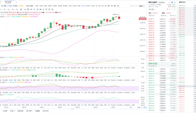Toggle 自动 auto scale on chart axis
Viewport: 196px width, 113px height.
[x=145, y=107]
